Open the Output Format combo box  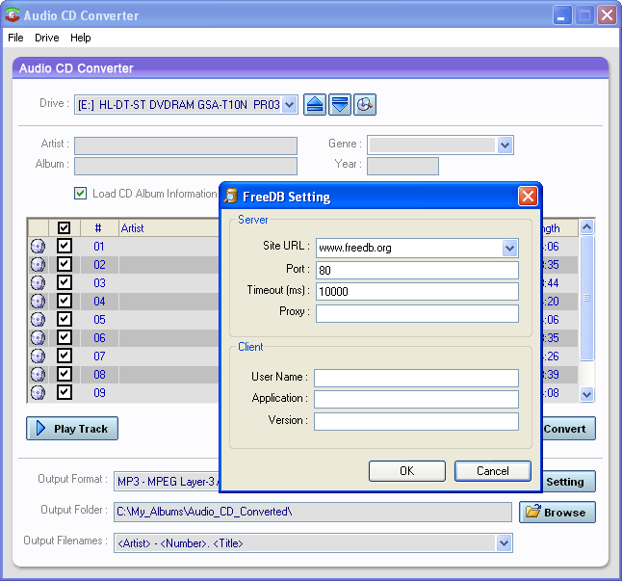tap(167, 482)
